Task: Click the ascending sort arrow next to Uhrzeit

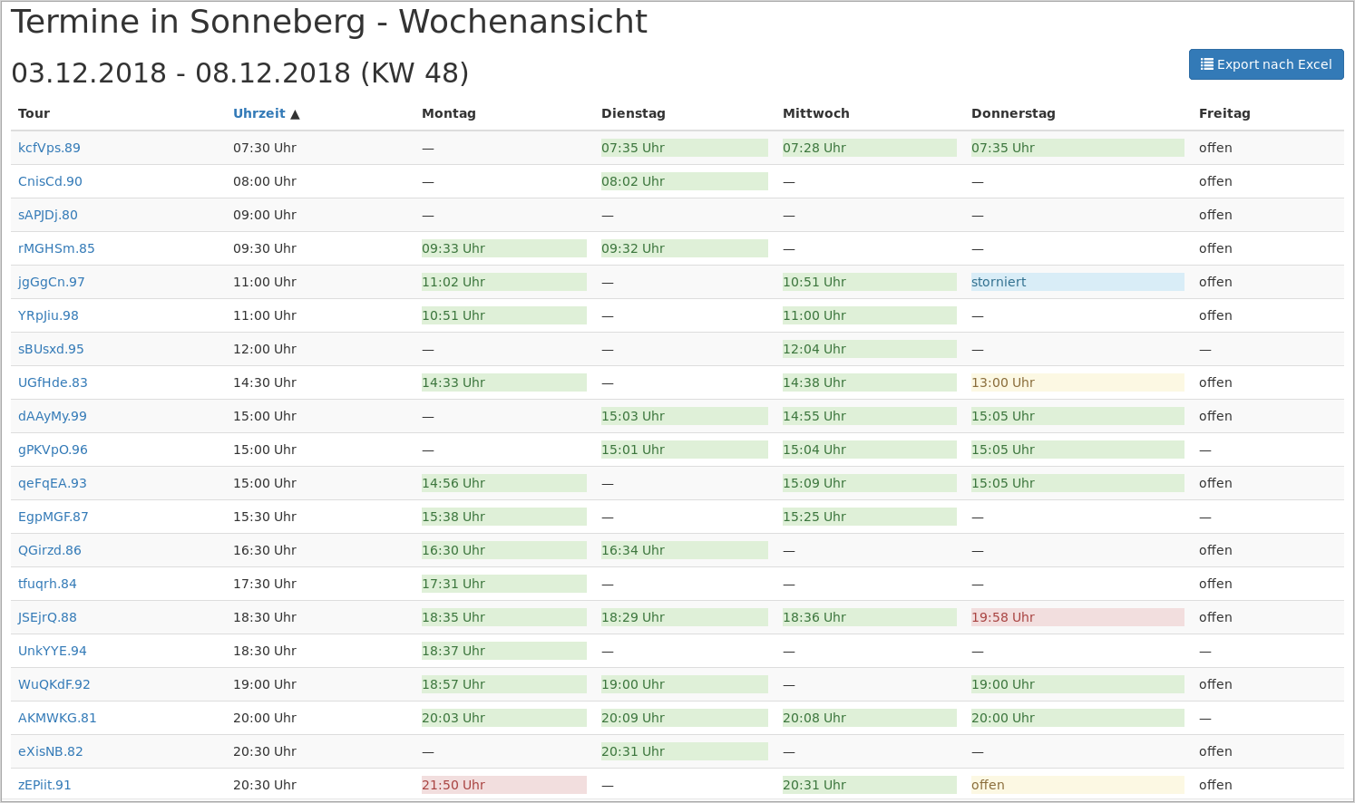Action: [296, 112]
